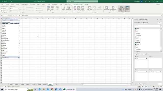Insert a PivotChart
This screenshot has width=163, height=91.
106,8
